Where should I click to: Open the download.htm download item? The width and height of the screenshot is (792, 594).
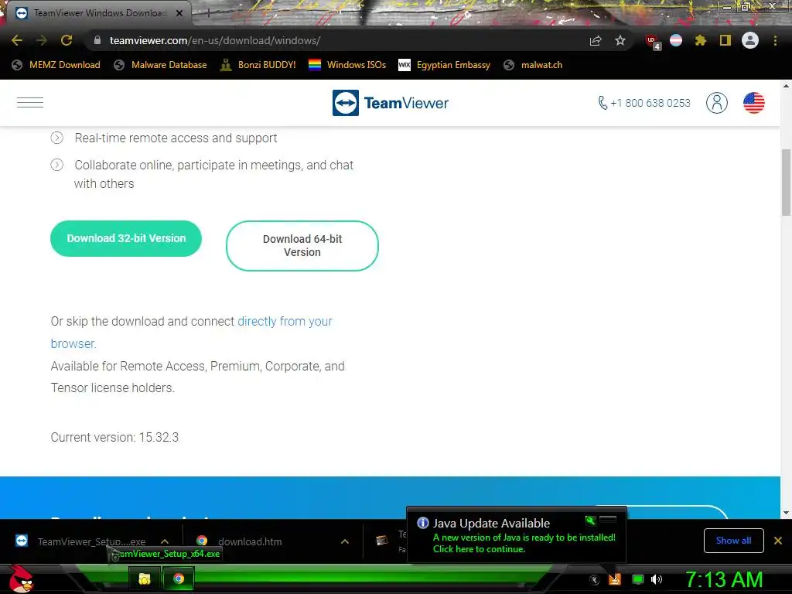click(x=250, y=541)
